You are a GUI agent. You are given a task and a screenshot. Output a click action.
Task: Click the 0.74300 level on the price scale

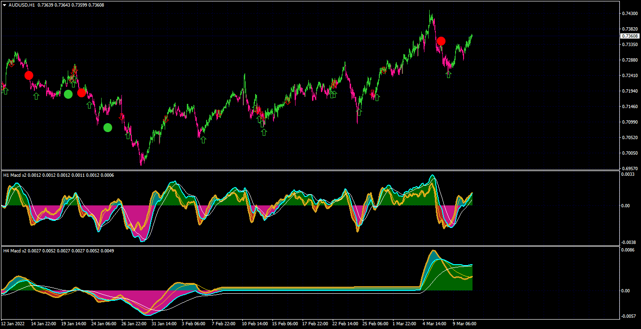click(x=630, y=14)
